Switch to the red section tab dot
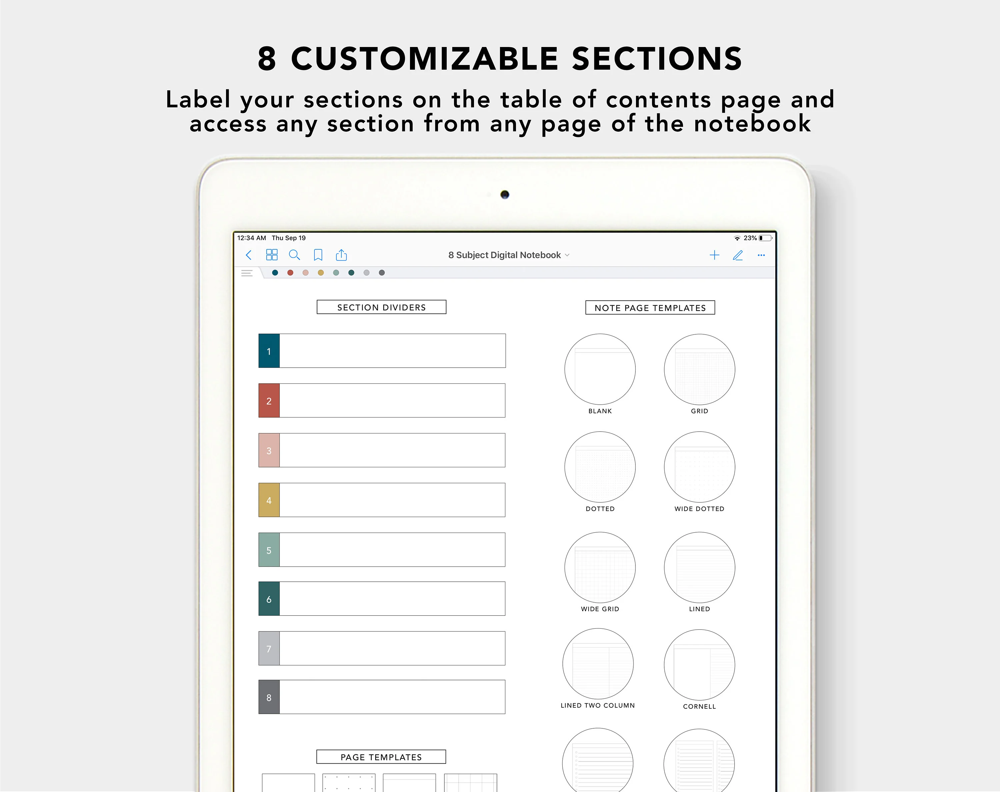1000x792 pixels. coord(290,273)
